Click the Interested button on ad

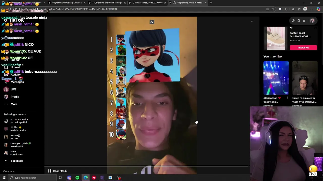pyautogui.click(x=303, y=48)
